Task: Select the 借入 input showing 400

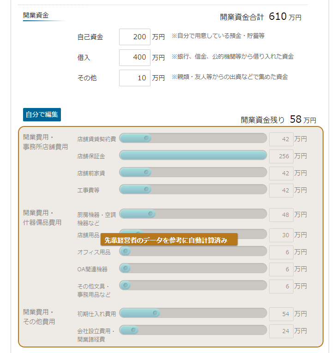Action: pyautogui.click(x=135, y=58)
